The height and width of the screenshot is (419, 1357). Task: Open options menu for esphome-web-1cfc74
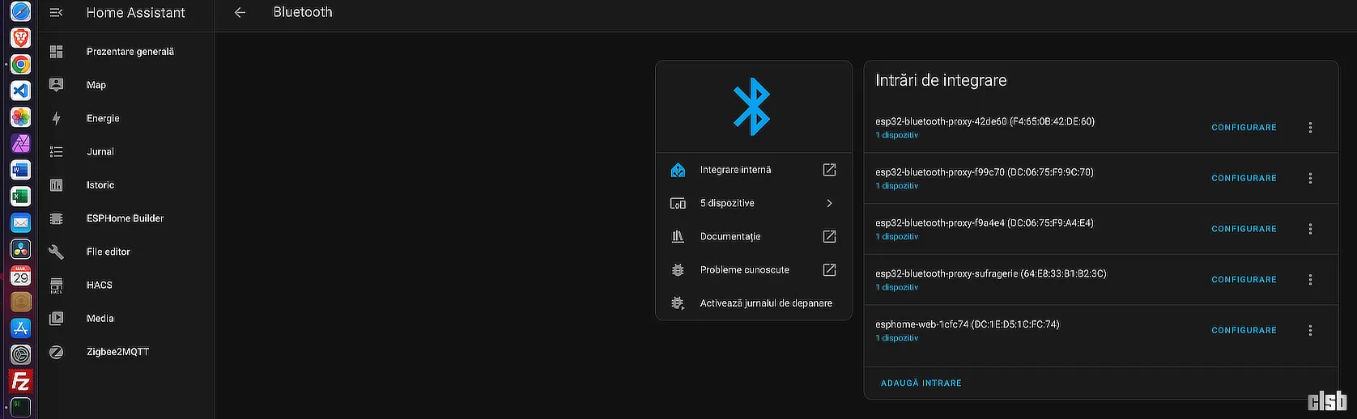click(1310, 330)
